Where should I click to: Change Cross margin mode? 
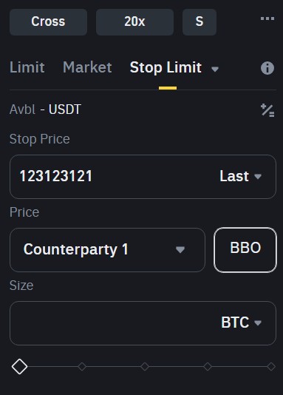point(48,22)
